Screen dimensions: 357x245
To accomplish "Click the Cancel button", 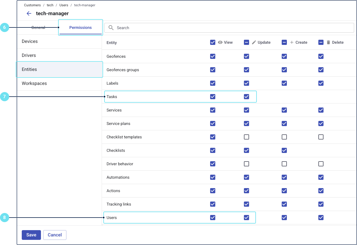I will 55,235.
